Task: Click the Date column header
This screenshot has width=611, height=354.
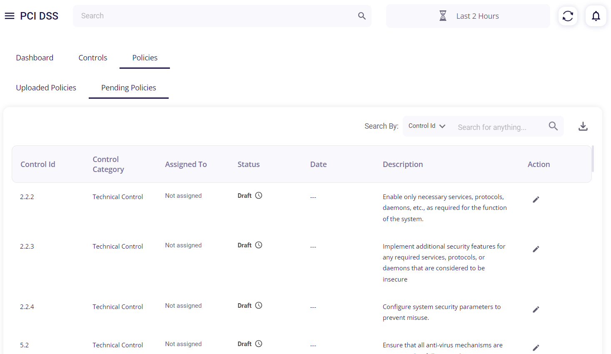Action: [x=319, y=165]
